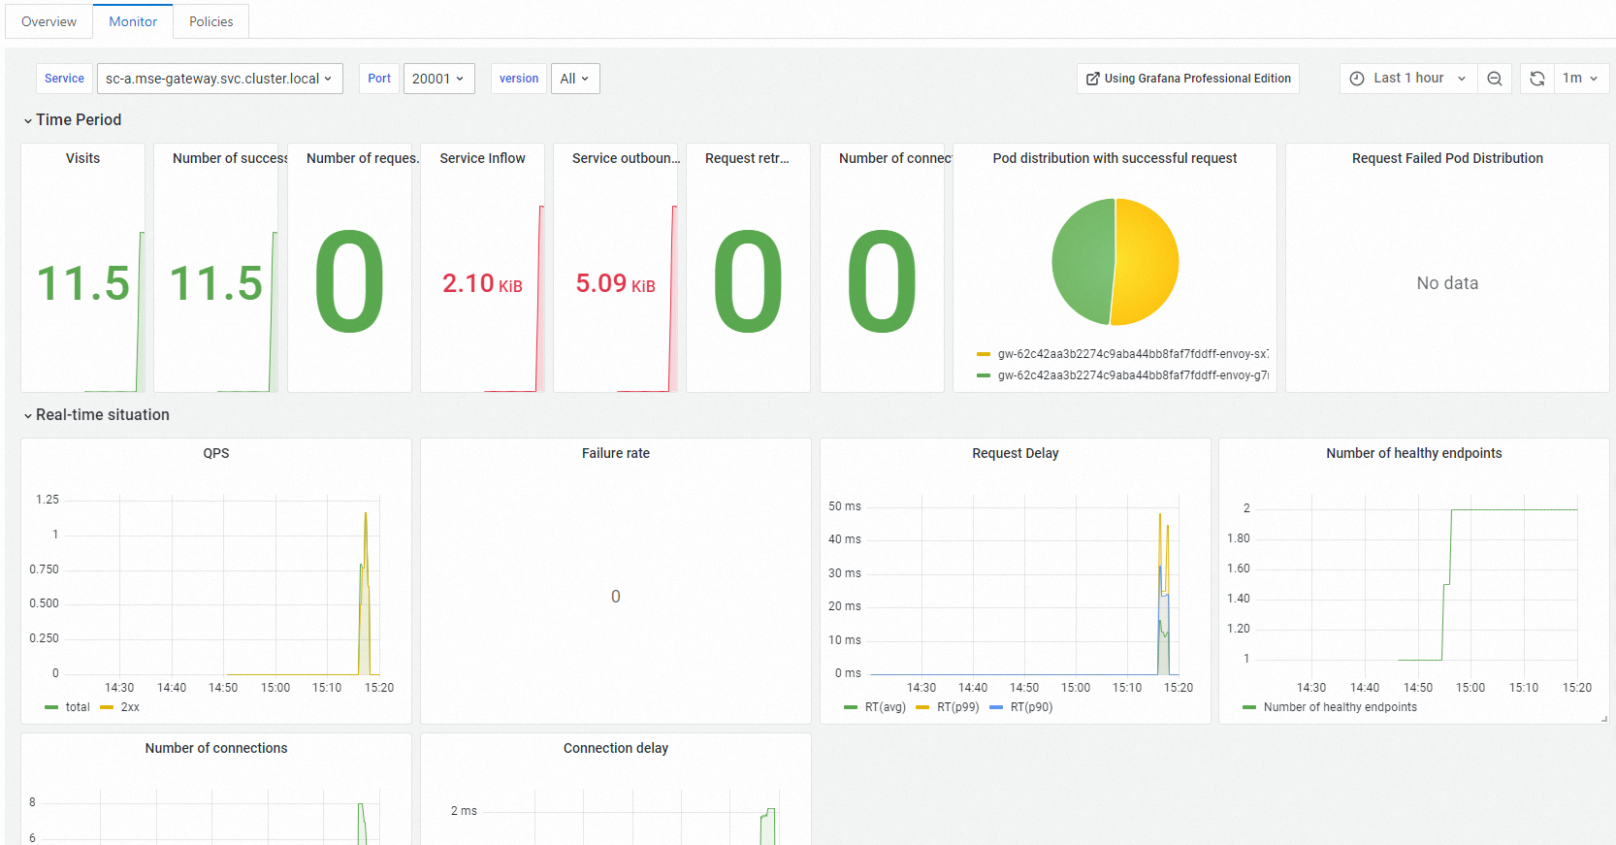Click the zoom out time range icon
1616x845 pixels.
pos(1495,79)
